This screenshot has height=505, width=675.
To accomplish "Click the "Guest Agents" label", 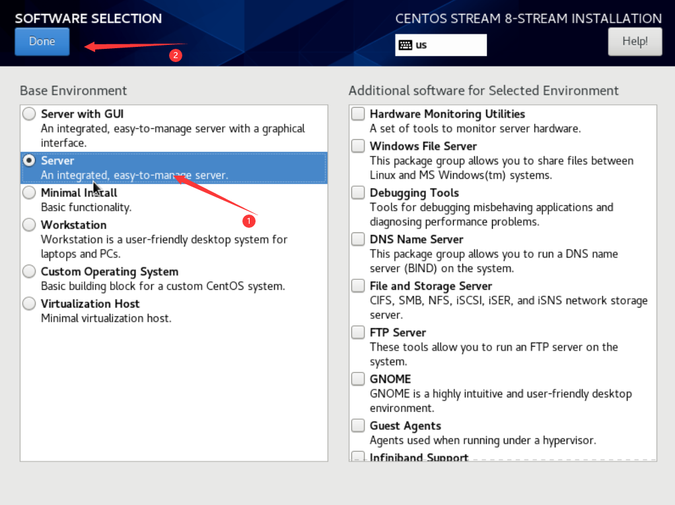I will pos(405,426).
